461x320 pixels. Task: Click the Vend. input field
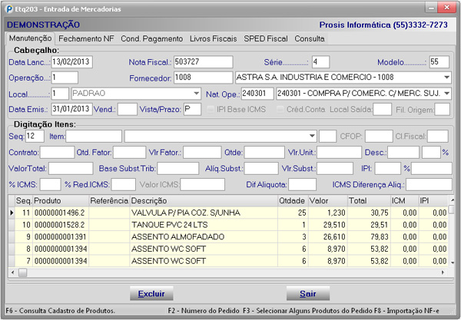click(x=127, y=109)
